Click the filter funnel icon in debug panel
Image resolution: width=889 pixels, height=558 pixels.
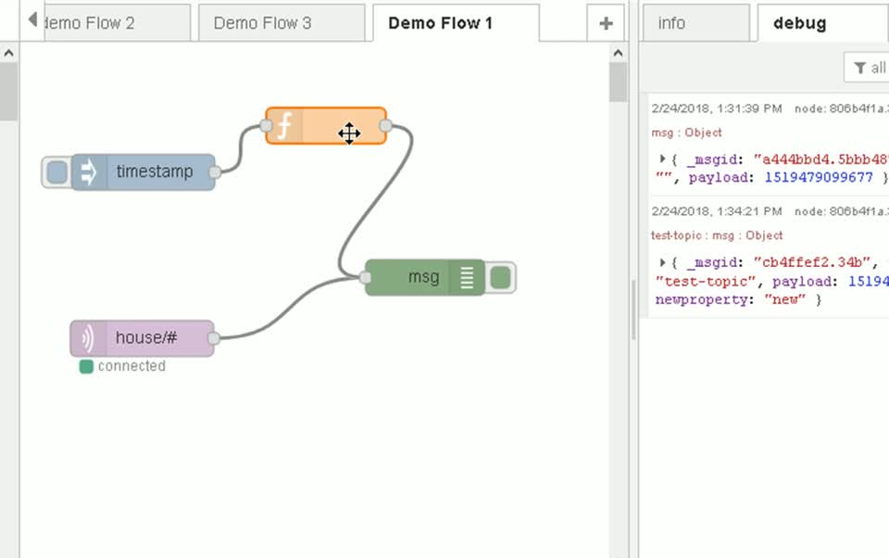click(859, 67)
